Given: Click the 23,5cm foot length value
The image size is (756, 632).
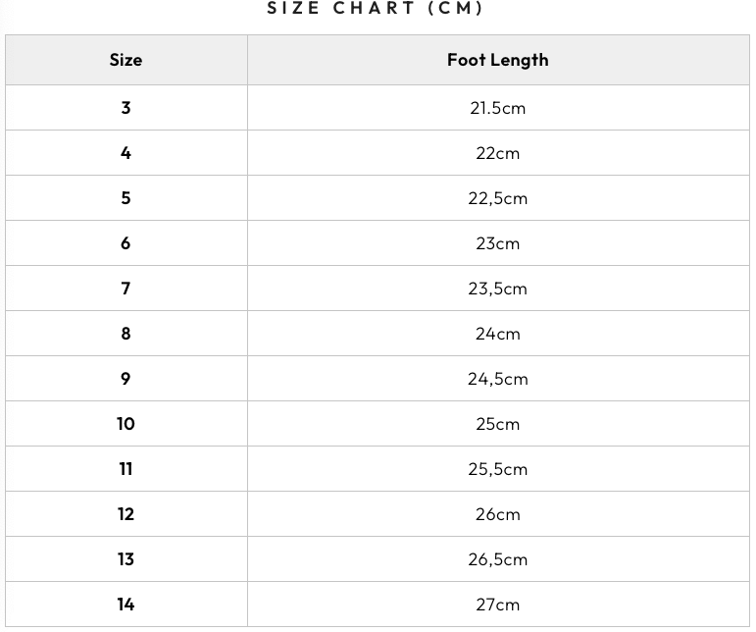Looking at the screenshot, I should point(498,289).
